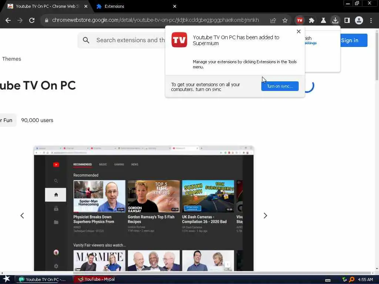Open the Themes category link
Viewport: 379px width, 284px height.
[11, 59]
